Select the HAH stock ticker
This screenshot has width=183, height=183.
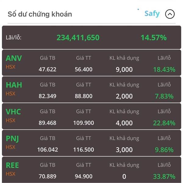14,85
